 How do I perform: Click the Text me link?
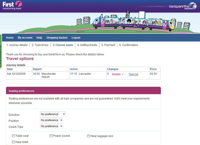[133, 74]
